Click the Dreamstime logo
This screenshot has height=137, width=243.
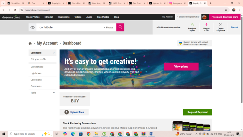click(12, 17)
